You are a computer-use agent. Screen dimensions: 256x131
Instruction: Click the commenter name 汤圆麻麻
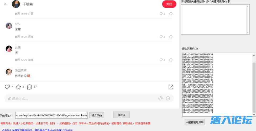(20, 70)
